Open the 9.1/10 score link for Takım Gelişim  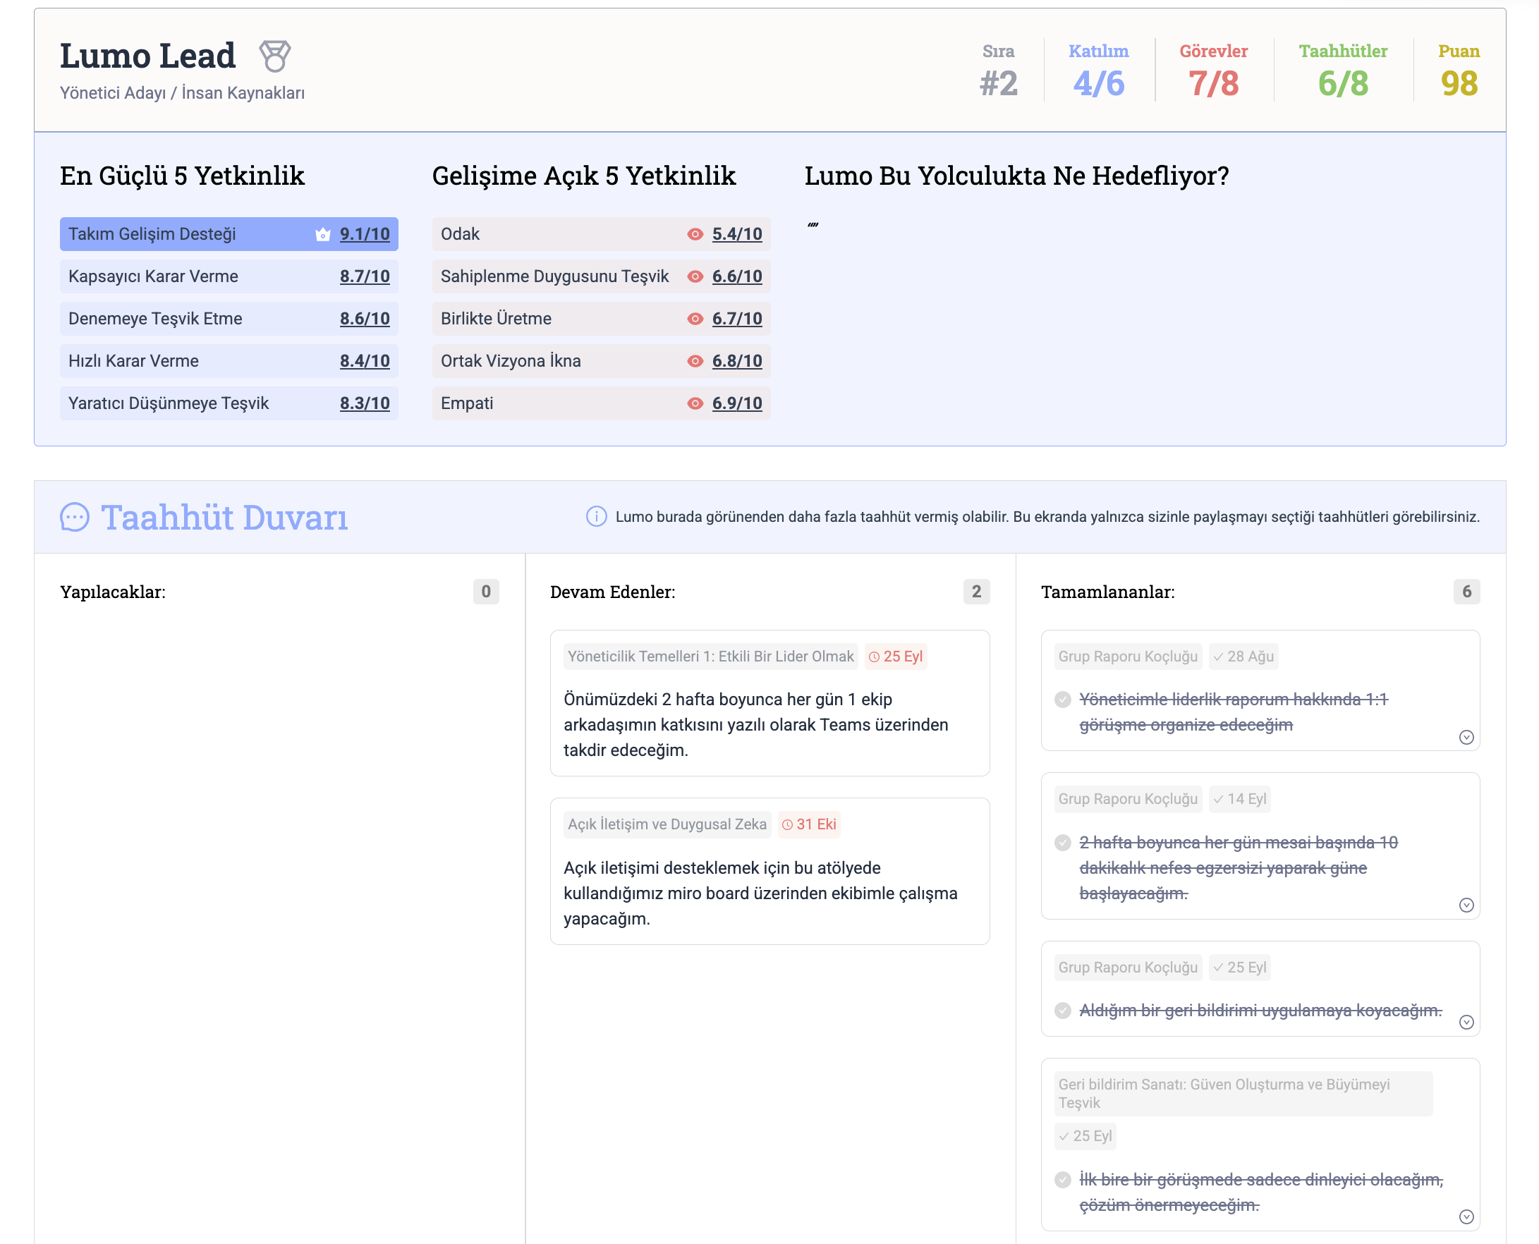(x=364, y=234)
